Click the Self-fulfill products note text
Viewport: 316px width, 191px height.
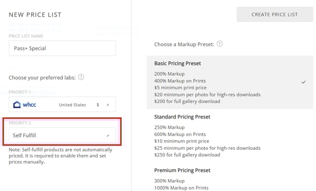pos(61,156)
